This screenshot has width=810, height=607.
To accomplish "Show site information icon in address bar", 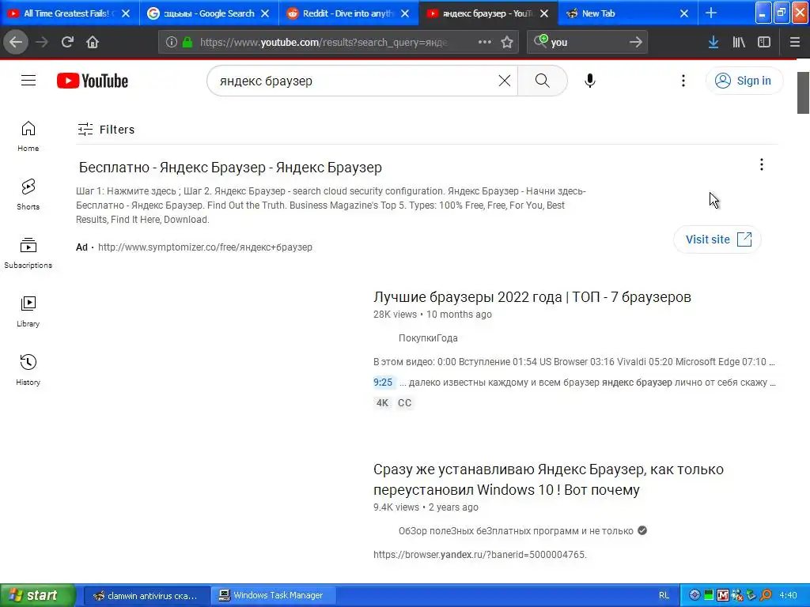I will click(x=172, y=43).
